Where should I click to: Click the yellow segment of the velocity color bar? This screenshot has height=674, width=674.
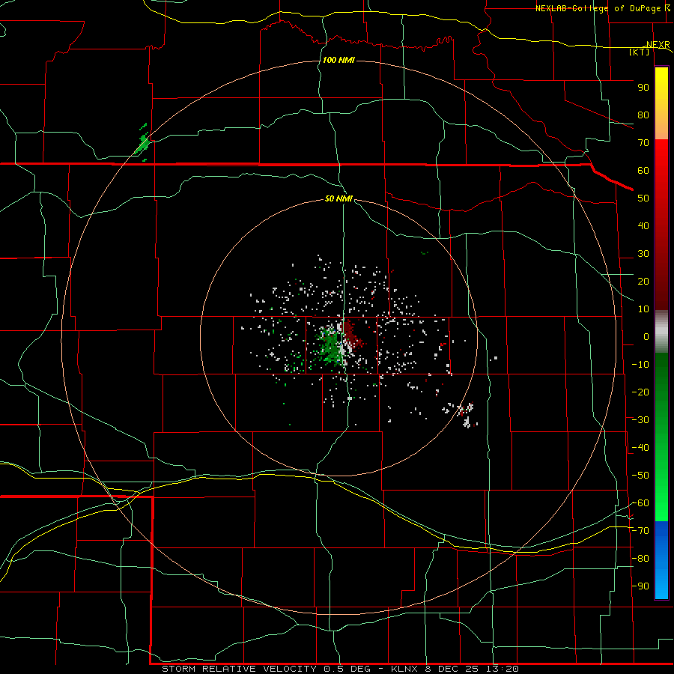[x=661, y=103]
